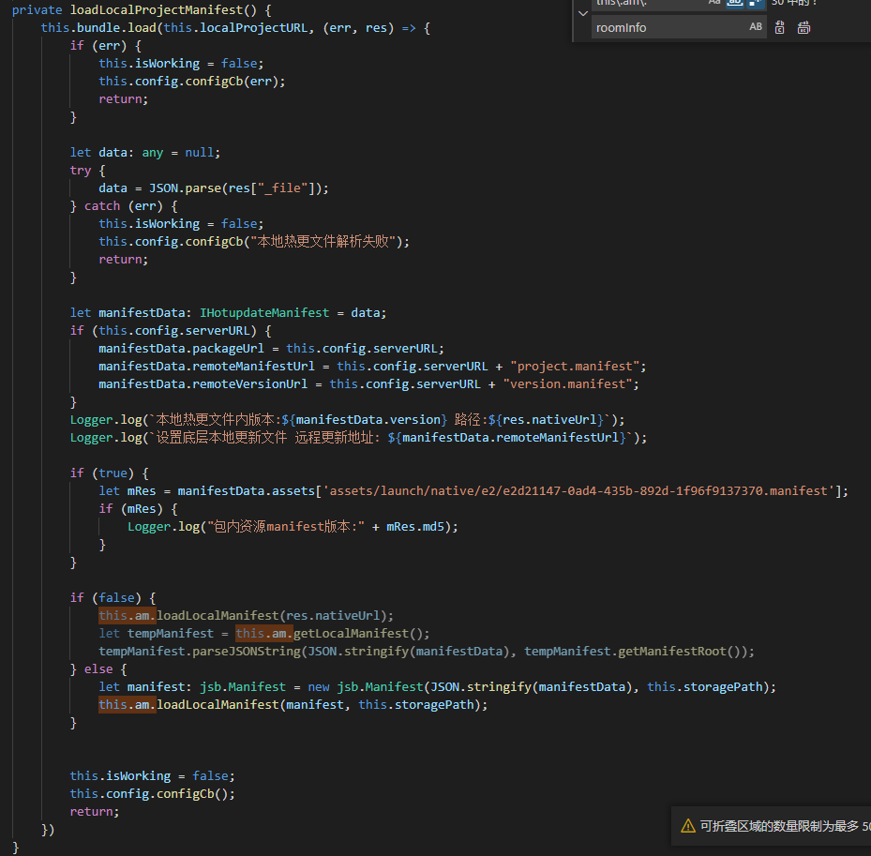Click the final this.isWorking = false; line

pos(152,776)
